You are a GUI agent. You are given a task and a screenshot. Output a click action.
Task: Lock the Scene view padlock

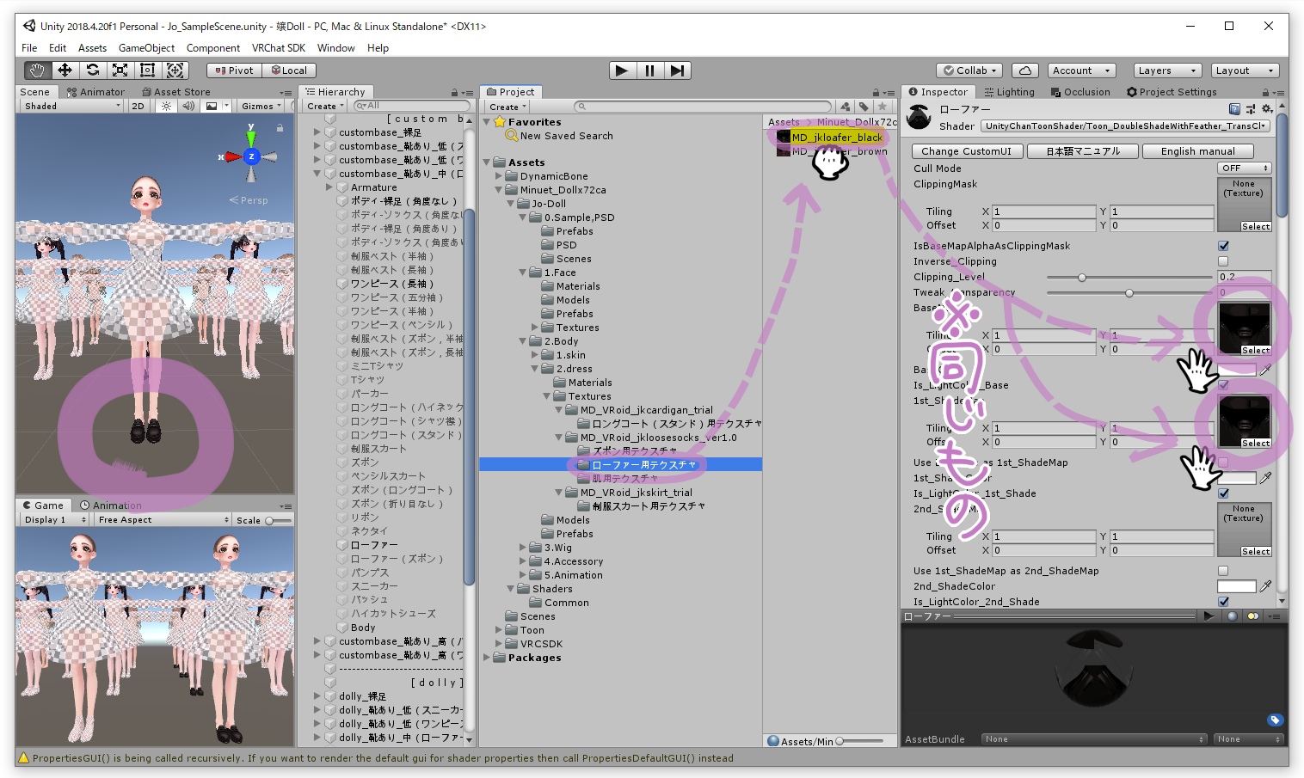(x=280, y=127)
